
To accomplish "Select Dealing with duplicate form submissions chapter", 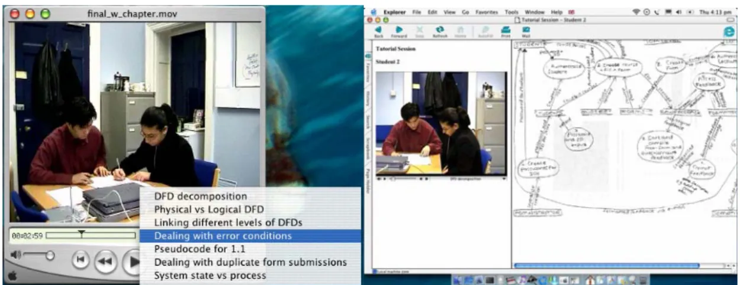I will pyautogui.click(x=250, y=262).
